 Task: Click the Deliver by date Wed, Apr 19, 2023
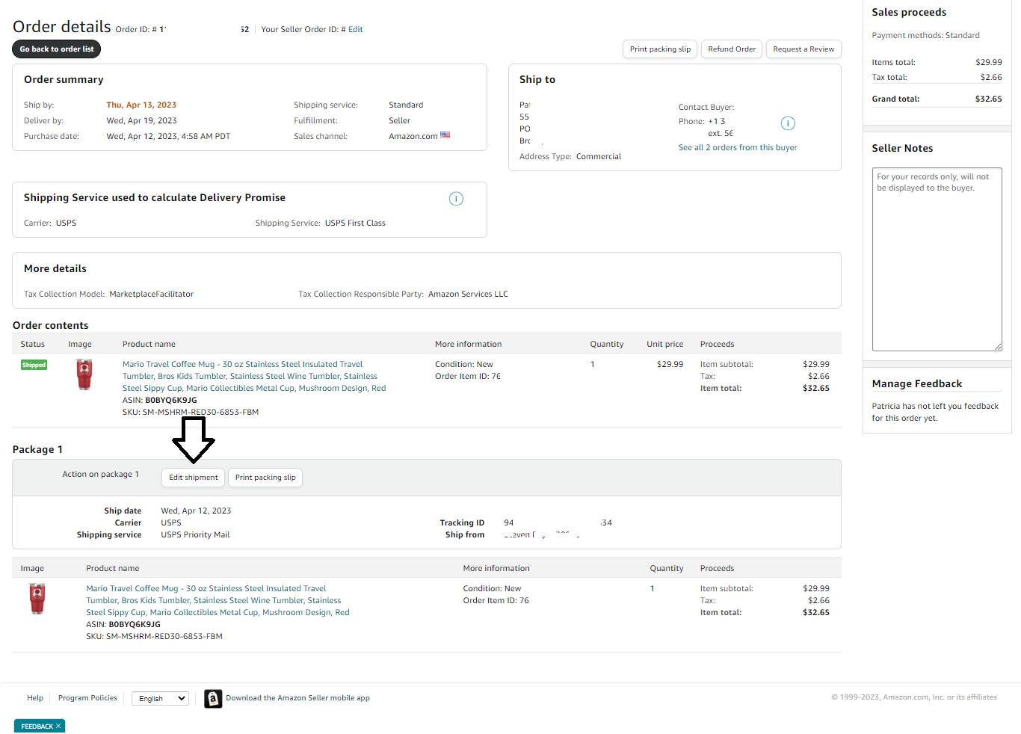point(141,121)
